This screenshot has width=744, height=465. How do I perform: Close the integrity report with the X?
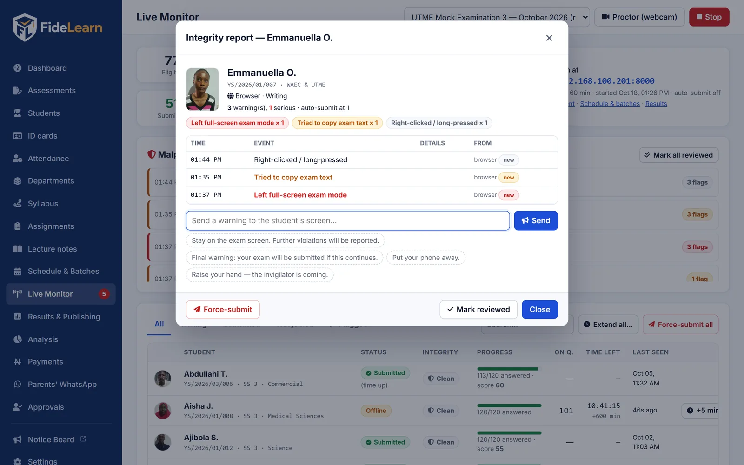tap(549, 38)
